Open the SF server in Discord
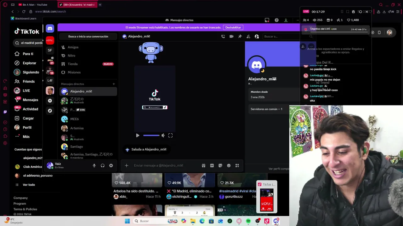 click(x=50, y=50)
